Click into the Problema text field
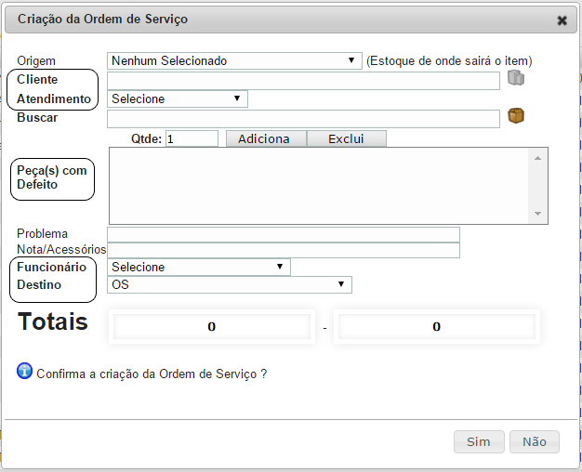Image resolution: width=582 pixels, height=472 pixels. coord(284,235)
